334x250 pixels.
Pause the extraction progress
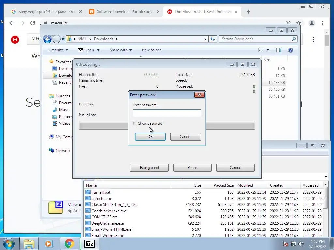pos(192,168)
